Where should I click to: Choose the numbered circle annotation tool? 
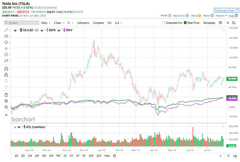6,54
